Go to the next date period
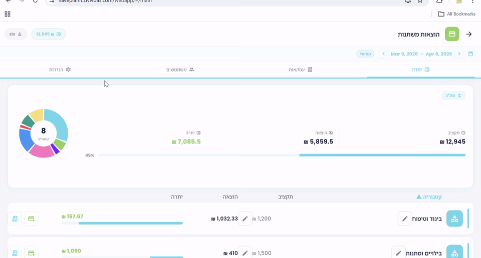The width and height of the screenshot is (481, 258). pos(459,54)
